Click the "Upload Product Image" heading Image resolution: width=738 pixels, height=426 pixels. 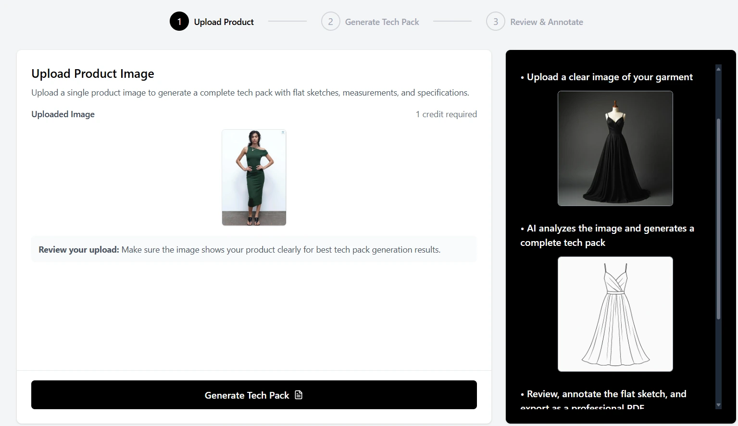pos(93,73)
